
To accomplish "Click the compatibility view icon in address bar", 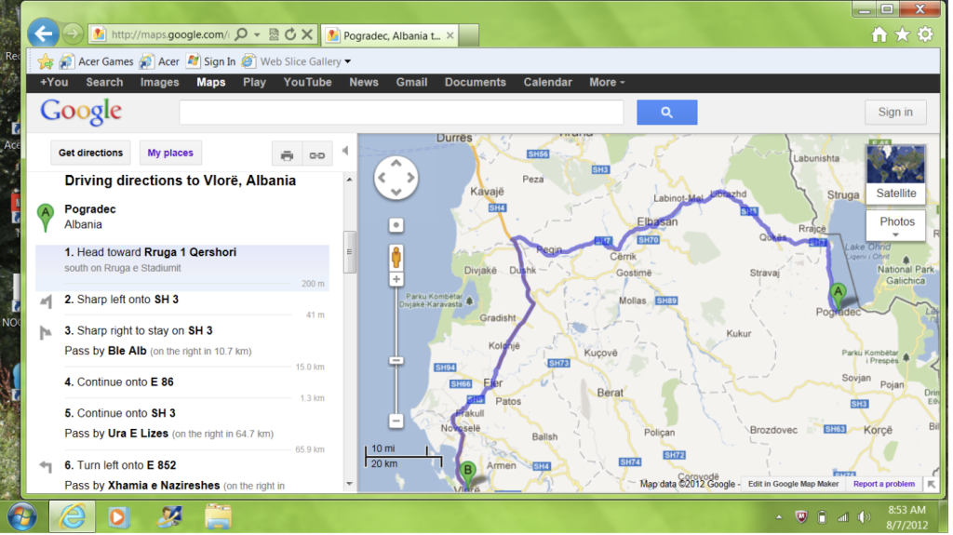I will 275,34.
